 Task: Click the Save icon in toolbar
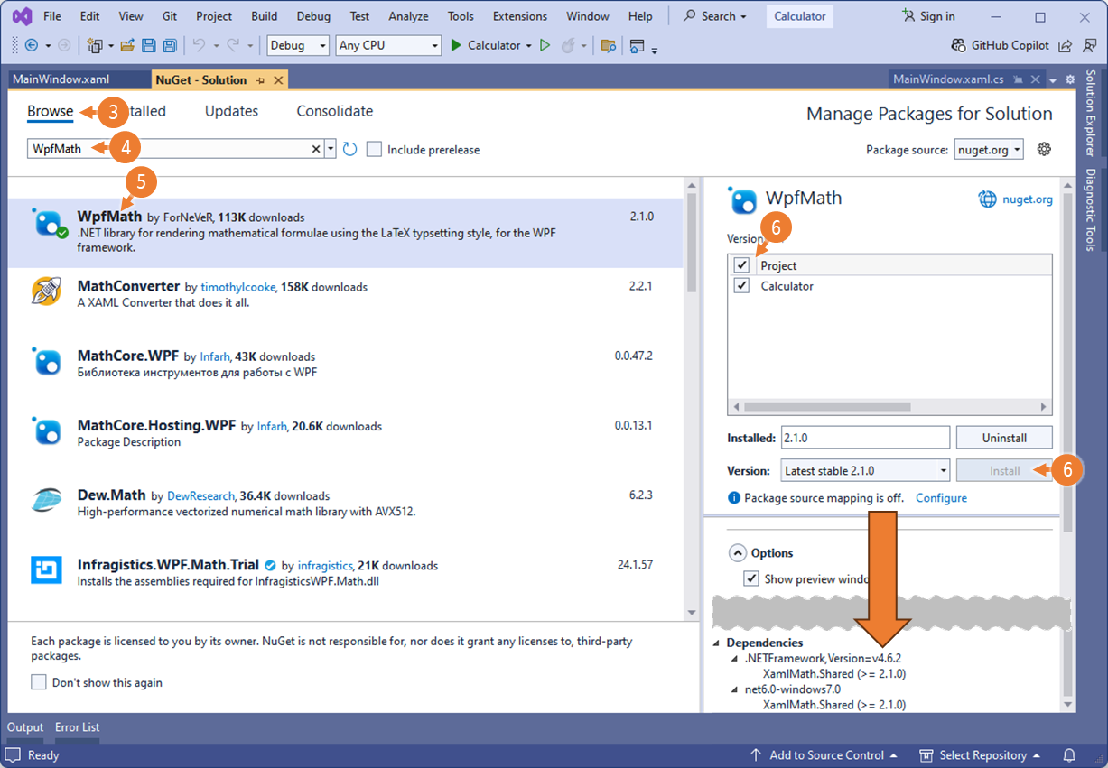[x=148, y=45]
